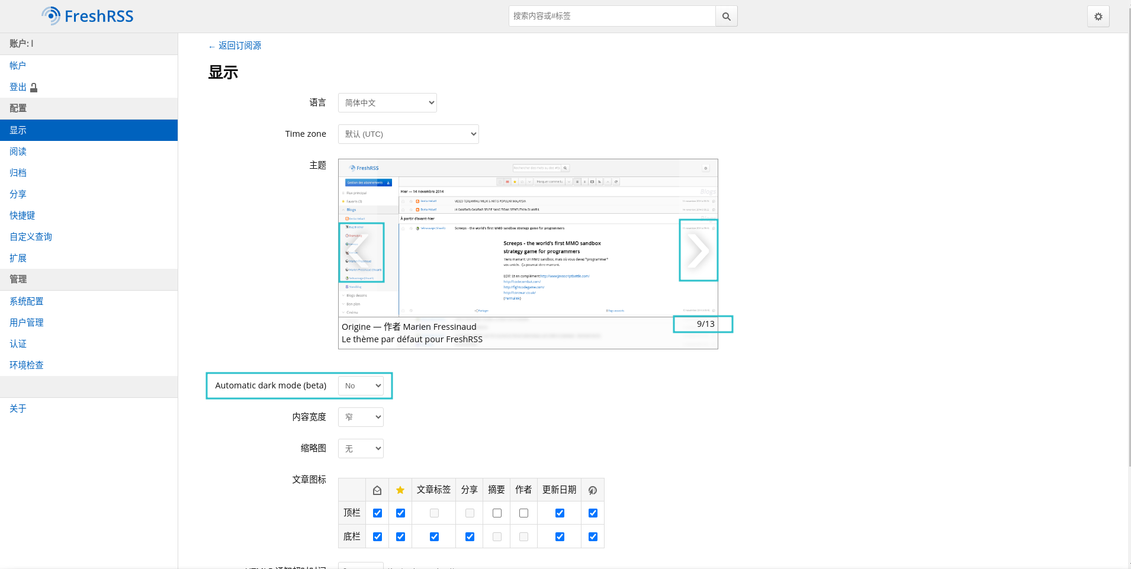Image resolution: width=1131 pixels, height=569 pixels.
Task: Uncheck 更新日期 checkbox in 底栏 row
Action: click(560, 537)
